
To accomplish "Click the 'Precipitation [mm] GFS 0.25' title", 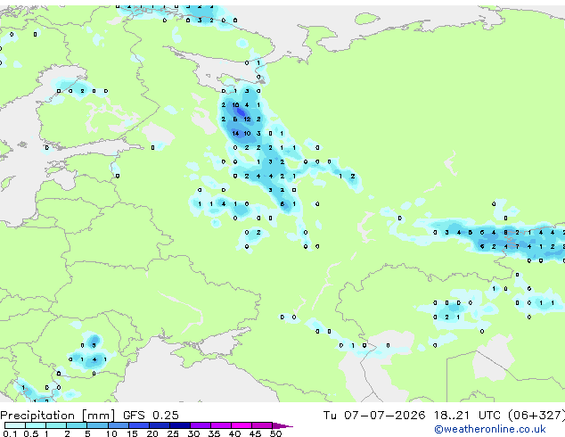I will pos(89,416).
